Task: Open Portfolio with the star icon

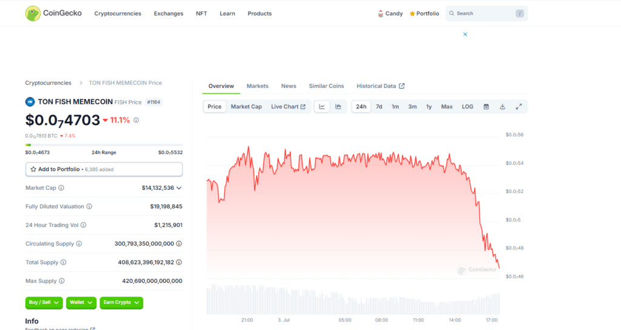Action: (424, 13)
